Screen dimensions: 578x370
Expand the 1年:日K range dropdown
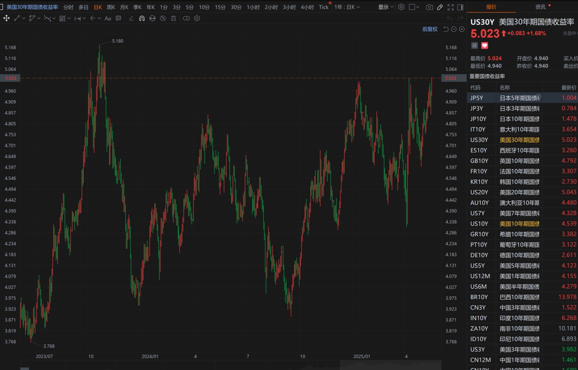tap(347, 7)
